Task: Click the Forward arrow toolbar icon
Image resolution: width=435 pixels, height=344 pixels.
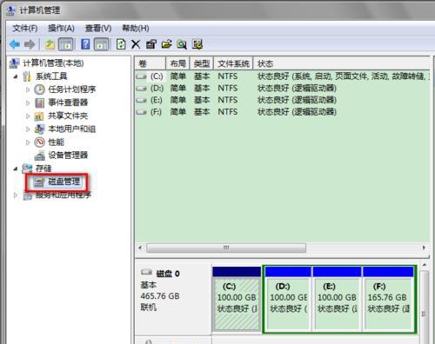Action: point(30,44)
